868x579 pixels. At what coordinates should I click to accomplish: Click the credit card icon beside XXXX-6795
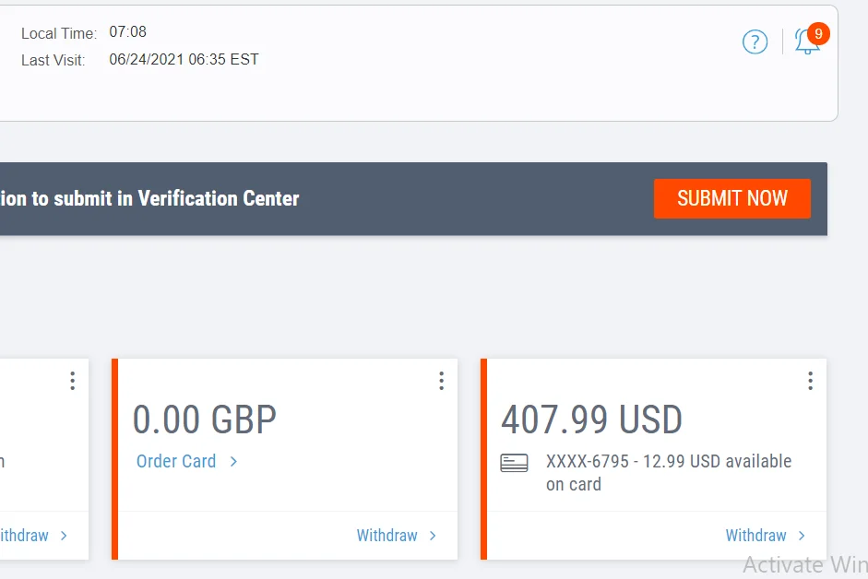tap(514, 463)
